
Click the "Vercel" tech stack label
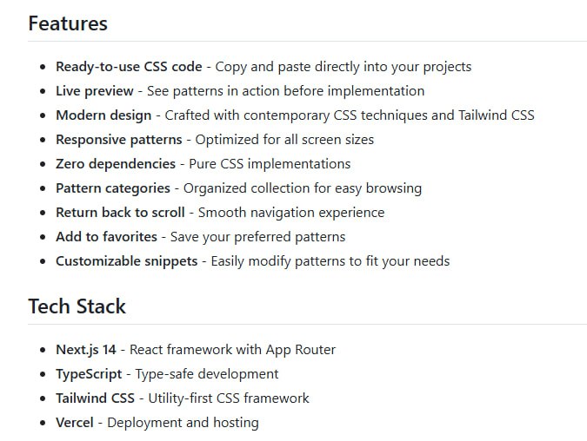tap(76, 423)
